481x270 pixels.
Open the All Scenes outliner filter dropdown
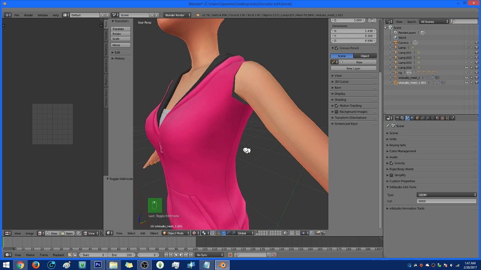pyautogui.click(x=434, y=22)
